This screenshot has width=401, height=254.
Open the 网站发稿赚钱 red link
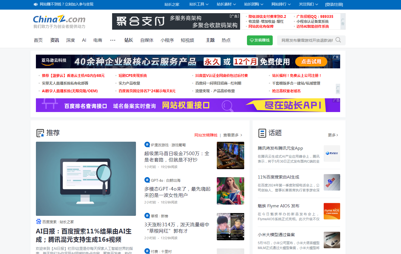coord(206,135)
